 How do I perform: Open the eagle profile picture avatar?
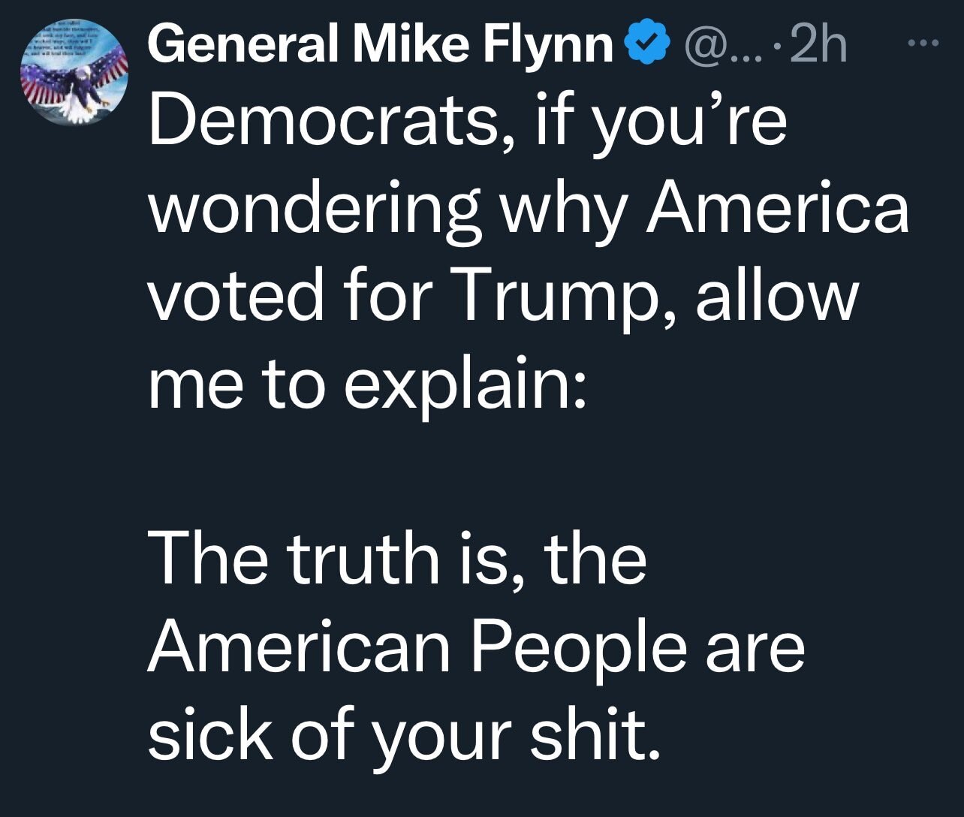(x=74, y=74)
